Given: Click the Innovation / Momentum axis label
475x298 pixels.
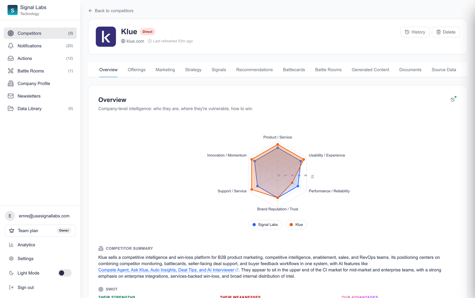Looking at the screenshot, I should (227, 155).
